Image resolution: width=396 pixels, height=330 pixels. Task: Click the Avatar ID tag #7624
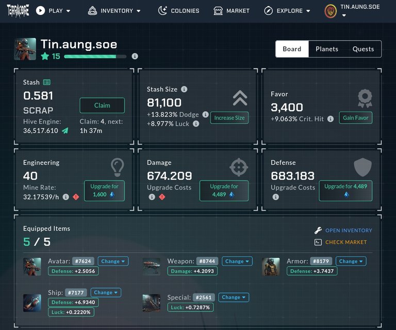83,261
